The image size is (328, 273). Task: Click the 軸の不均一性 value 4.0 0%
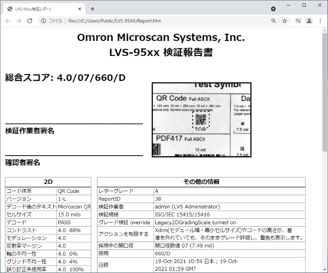(74, 254)
